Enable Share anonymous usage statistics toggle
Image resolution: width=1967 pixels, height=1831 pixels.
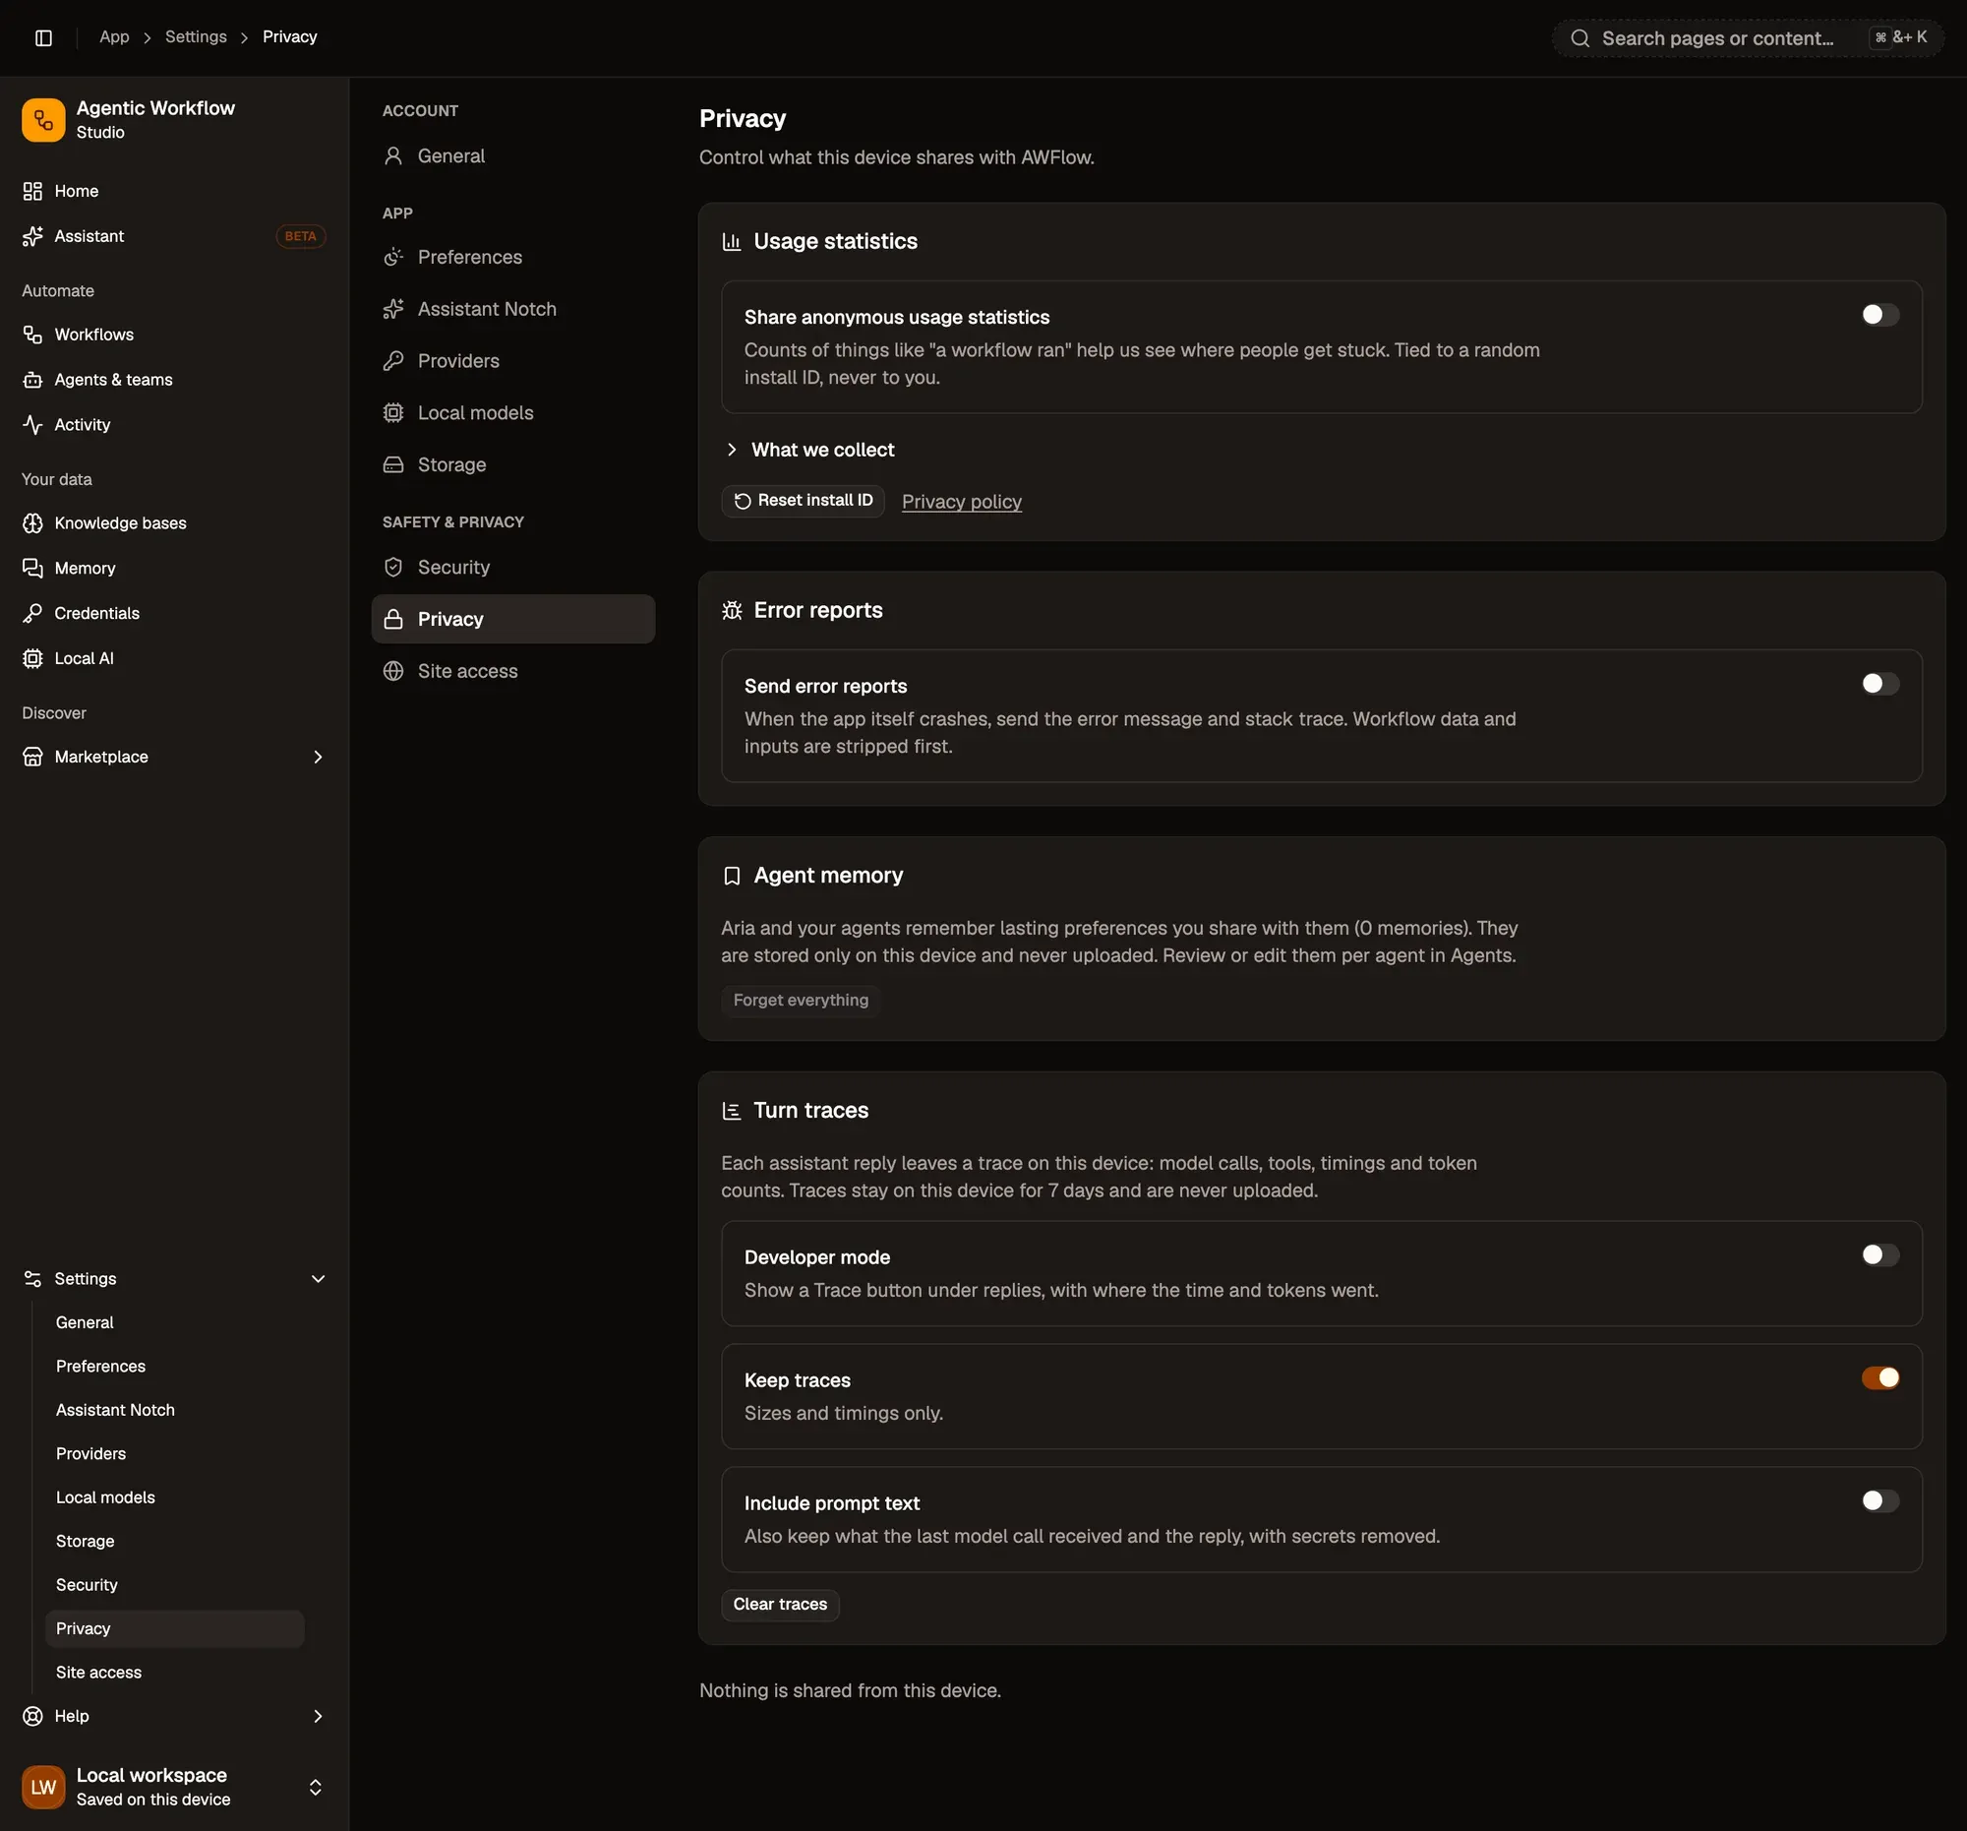[1878, 315]
